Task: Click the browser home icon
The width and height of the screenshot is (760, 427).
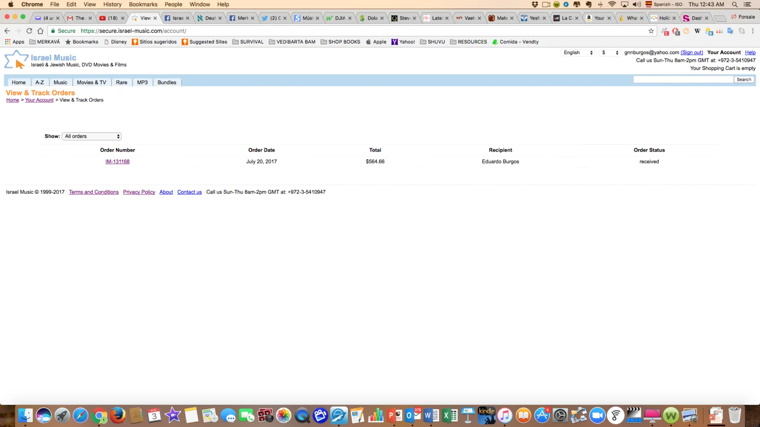Action: 40,31
